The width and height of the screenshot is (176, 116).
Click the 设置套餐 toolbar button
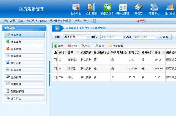[116, 46]
